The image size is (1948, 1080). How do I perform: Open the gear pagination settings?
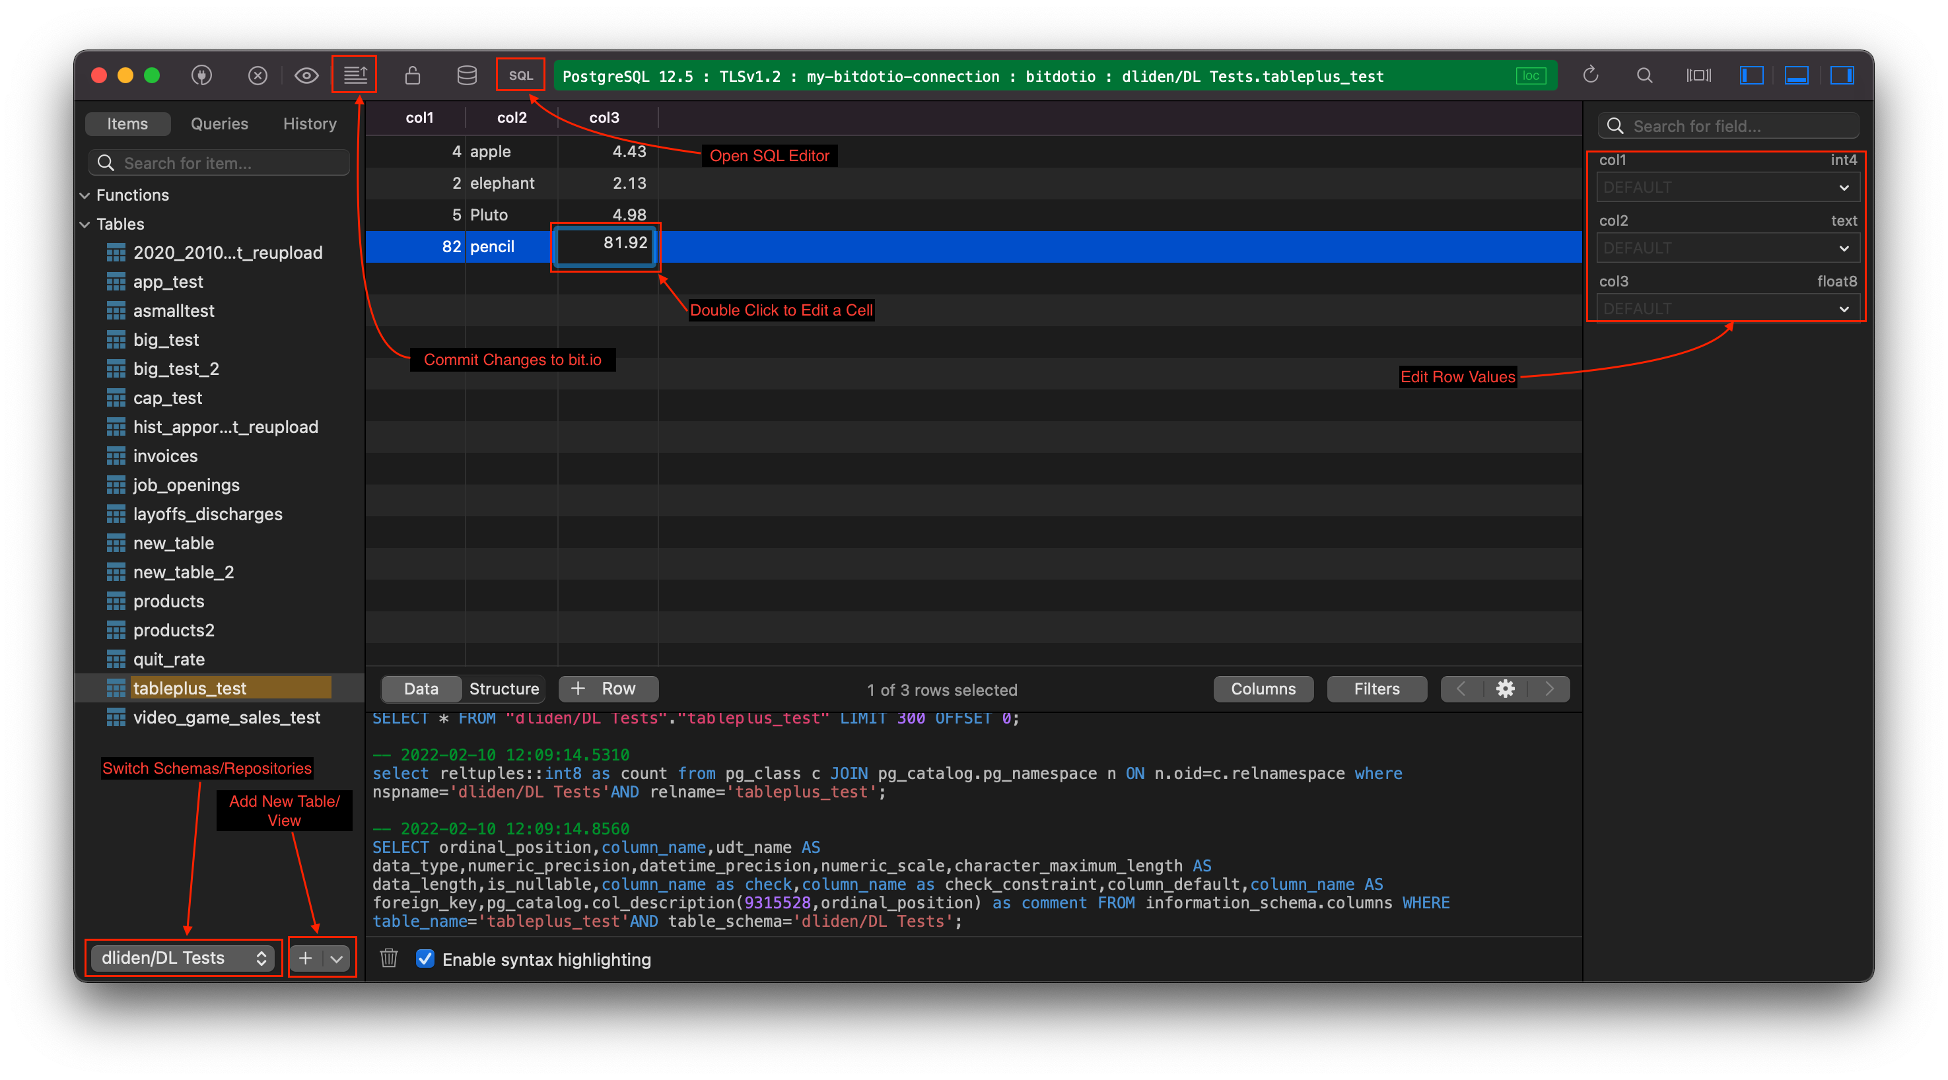click(x=1505, y=689)
